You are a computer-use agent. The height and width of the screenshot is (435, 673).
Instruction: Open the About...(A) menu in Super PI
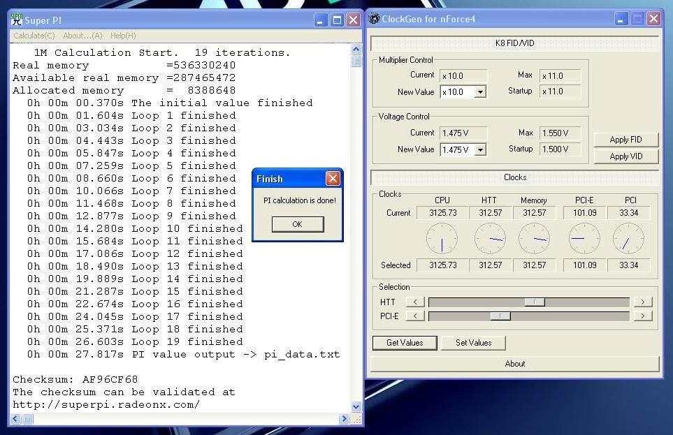[x=82, y=36]
